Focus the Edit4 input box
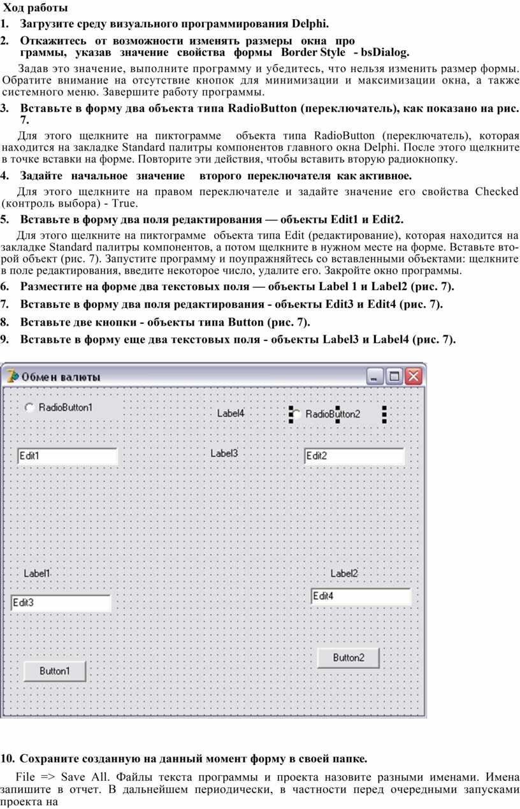Screen dimensions: 520x809 361,597
